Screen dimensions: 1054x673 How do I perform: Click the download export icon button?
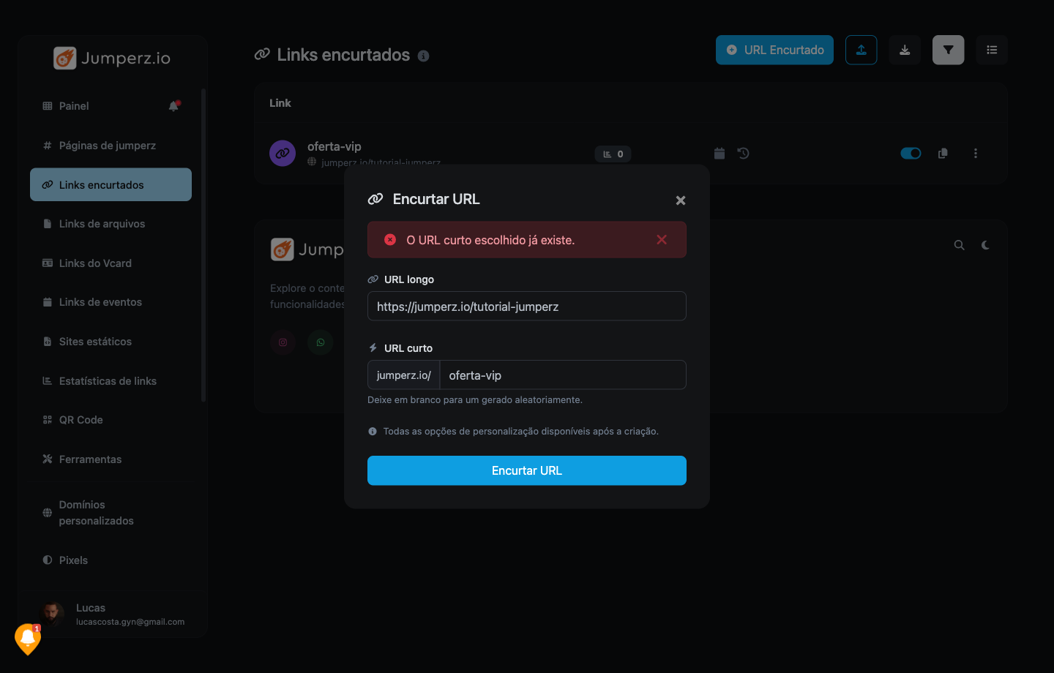[905, 50]
